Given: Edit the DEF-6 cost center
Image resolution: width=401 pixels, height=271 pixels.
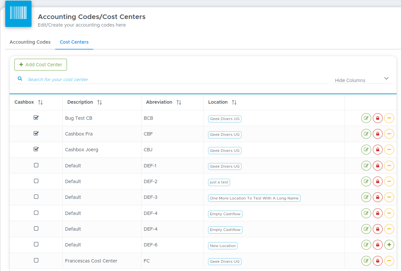Looking at the screenshot, I should [x=366, y=245].
